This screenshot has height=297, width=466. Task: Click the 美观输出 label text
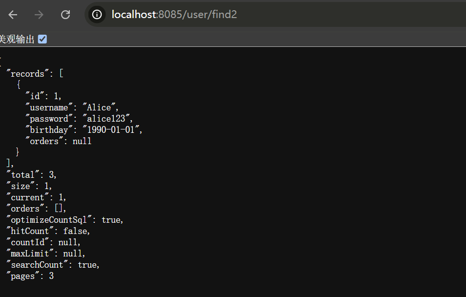[x=17, y=40]
